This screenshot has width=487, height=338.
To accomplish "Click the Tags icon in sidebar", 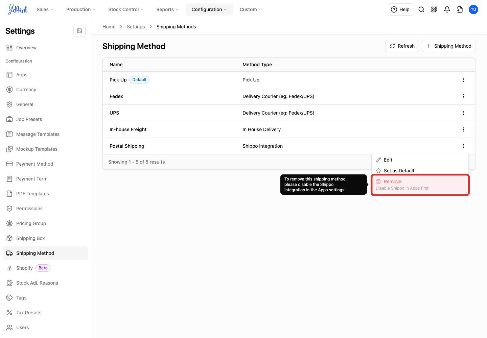I will pos(9,298).
